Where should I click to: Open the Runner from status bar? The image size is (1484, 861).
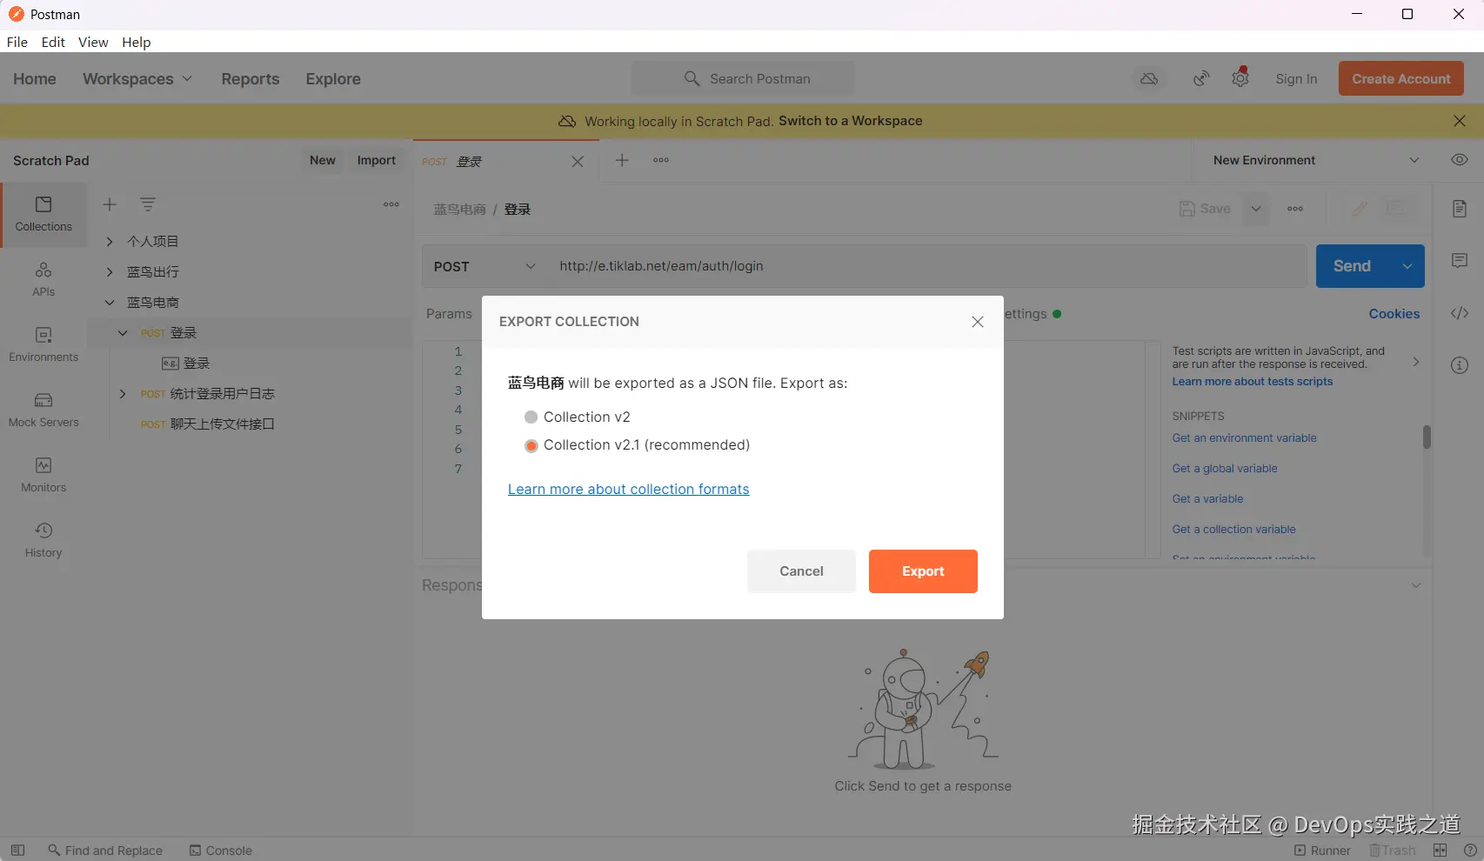(x=1322, y=851)
